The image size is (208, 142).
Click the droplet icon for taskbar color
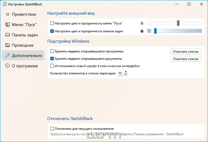(x=142, y=31)
